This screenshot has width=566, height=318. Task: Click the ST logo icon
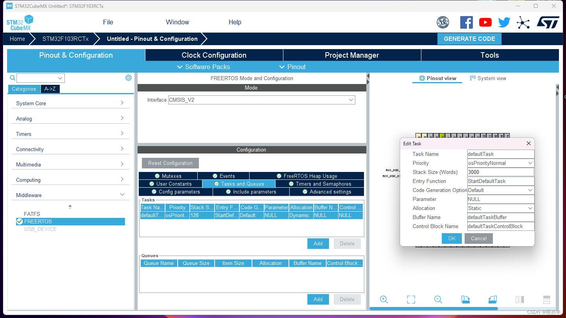[x=548, y=22]
